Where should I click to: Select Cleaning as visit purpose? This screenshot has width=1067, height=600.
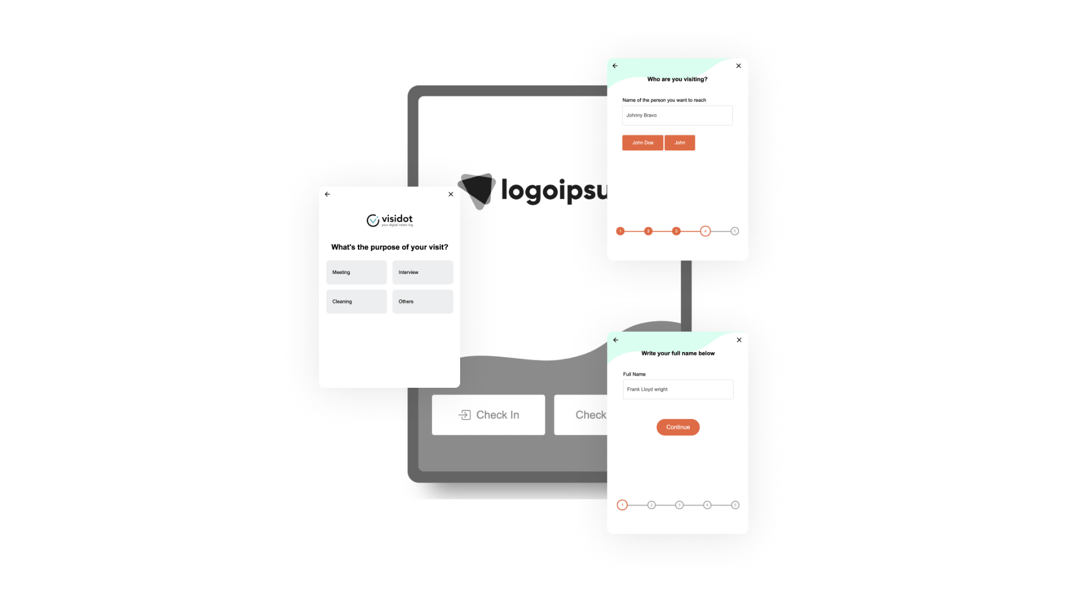(x=356, y=301)
